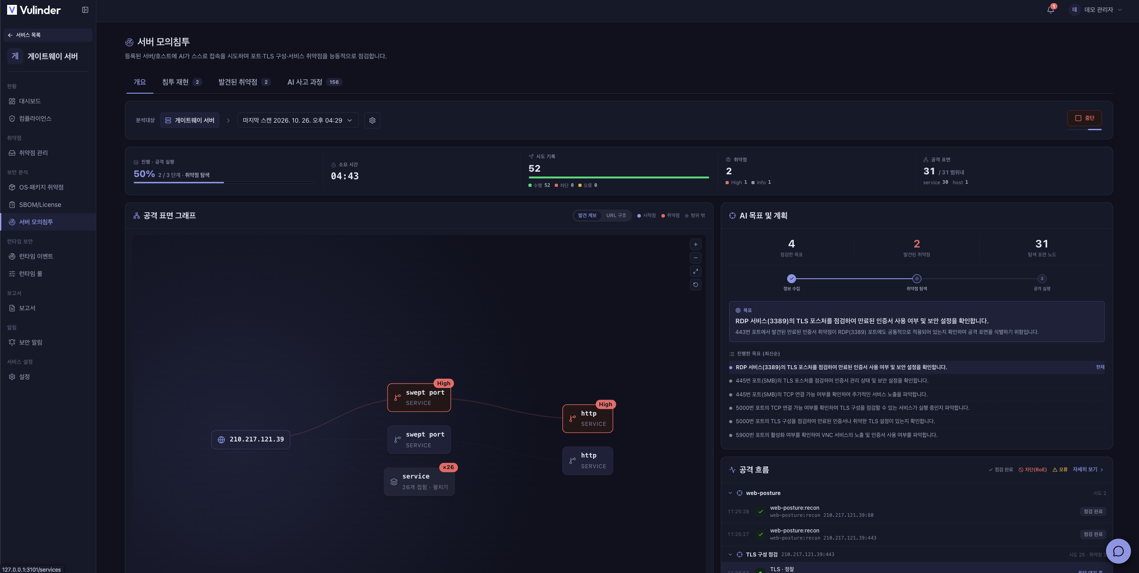Select 취약점 탐색 step marker
The height and width of the screenshot is (573, 1139).
[x=916, y=279]
